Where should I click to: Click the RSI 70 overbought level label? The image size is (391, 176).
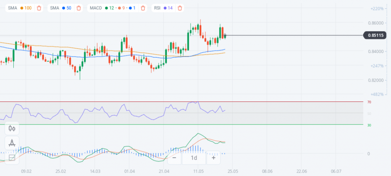pyautogui.click(x=369, y=102)
